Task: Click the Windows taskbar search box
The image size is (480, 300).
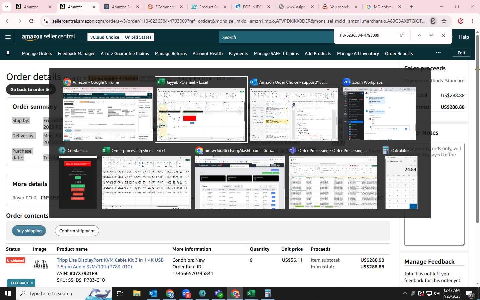Action: tap(65, 293)
